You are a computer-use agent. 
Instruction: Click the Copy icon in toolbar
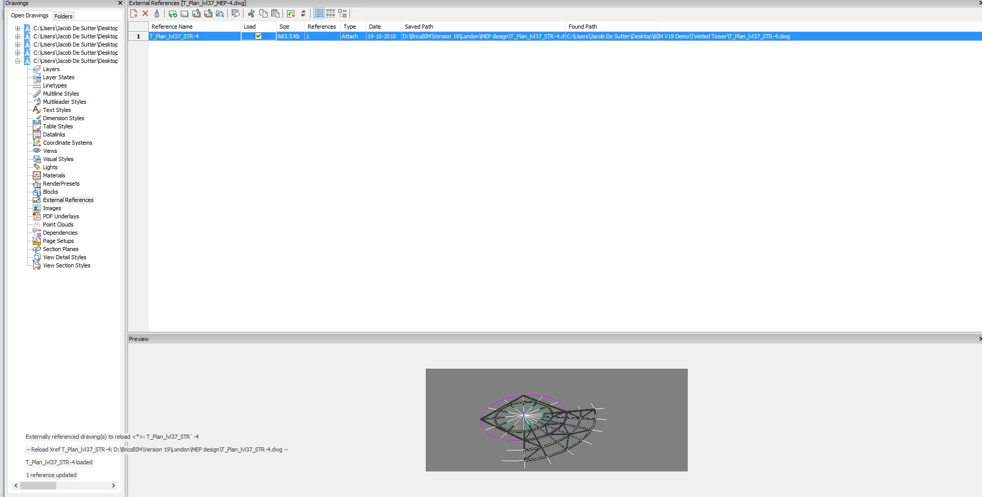263,14
